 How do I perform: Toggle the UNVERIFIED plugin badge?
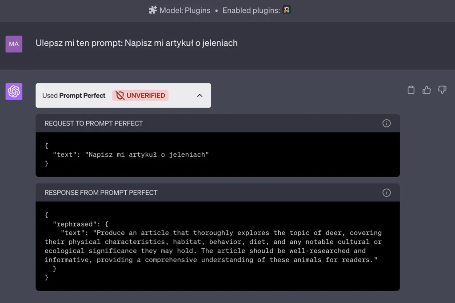tap(140, 95)
